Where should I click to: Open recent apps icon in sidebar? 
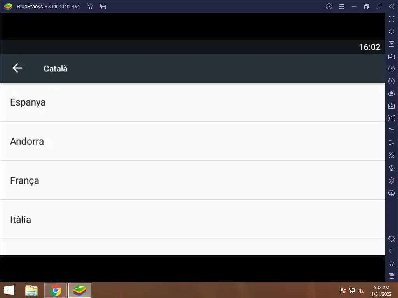point(391,276)
